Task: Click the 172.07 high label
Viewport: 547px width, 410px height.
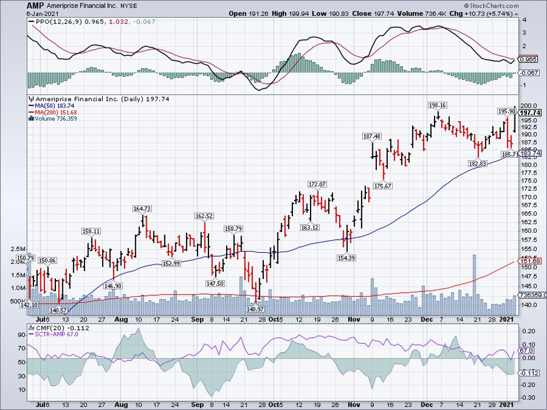Action: 317,184
